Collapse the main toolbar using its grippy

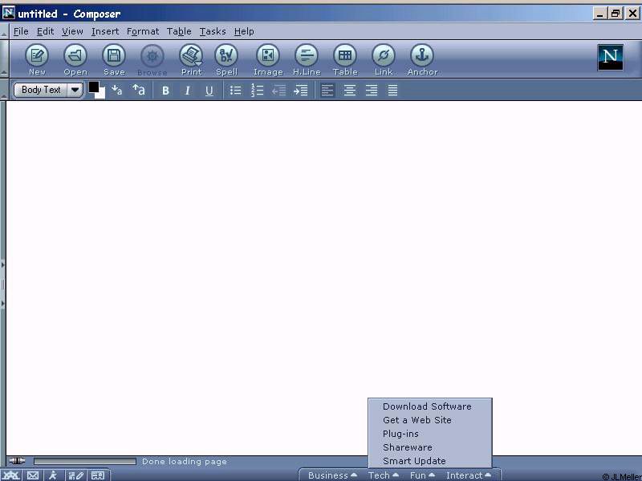tap(4, 59)
